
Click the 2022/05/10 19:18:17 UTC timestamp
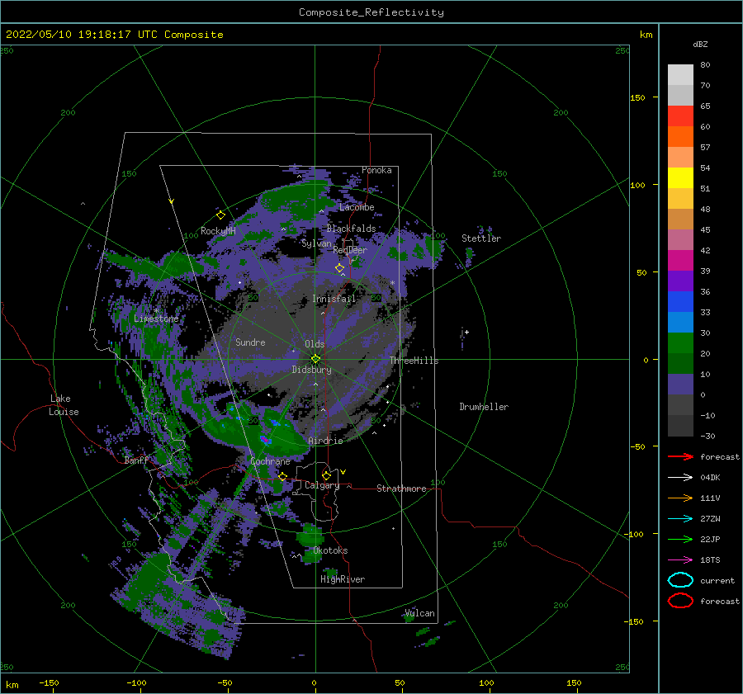114,35
